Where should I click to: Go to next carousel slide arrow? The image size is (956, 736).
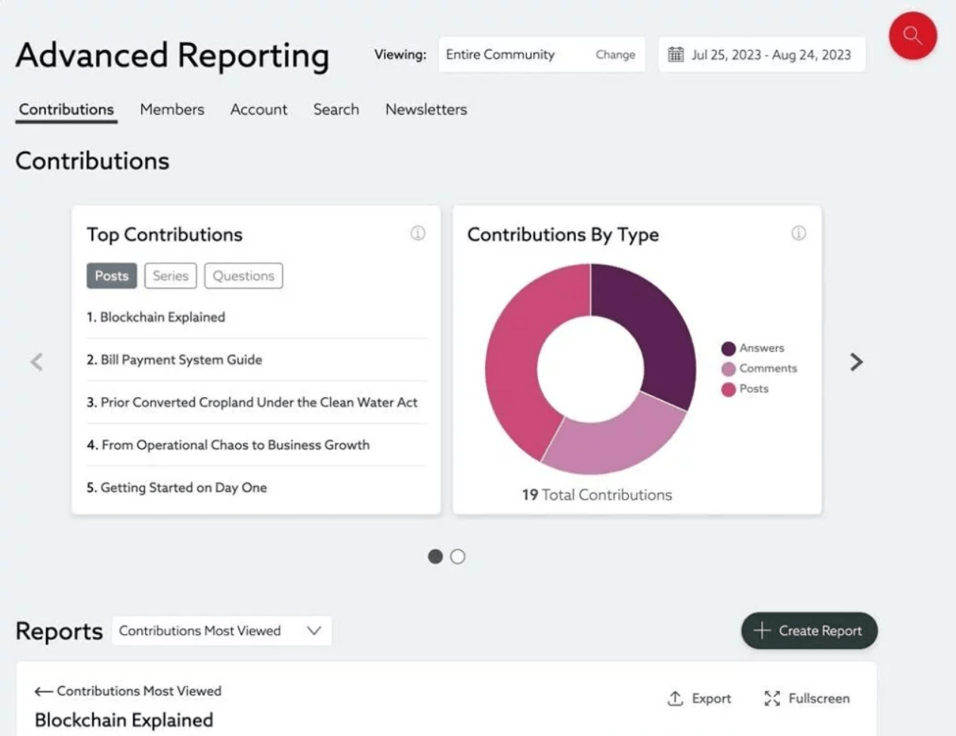coord(855,362)
